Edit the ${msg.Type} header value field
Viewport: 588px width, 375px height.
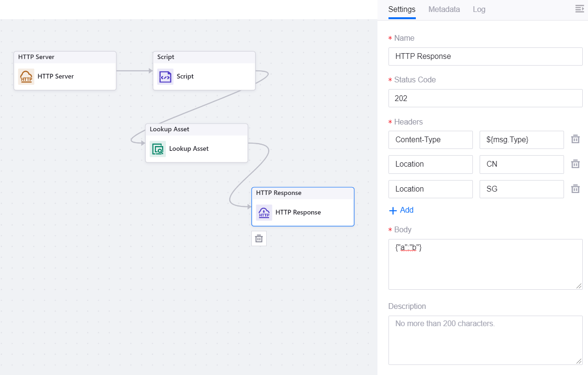(x=521, y=140)
